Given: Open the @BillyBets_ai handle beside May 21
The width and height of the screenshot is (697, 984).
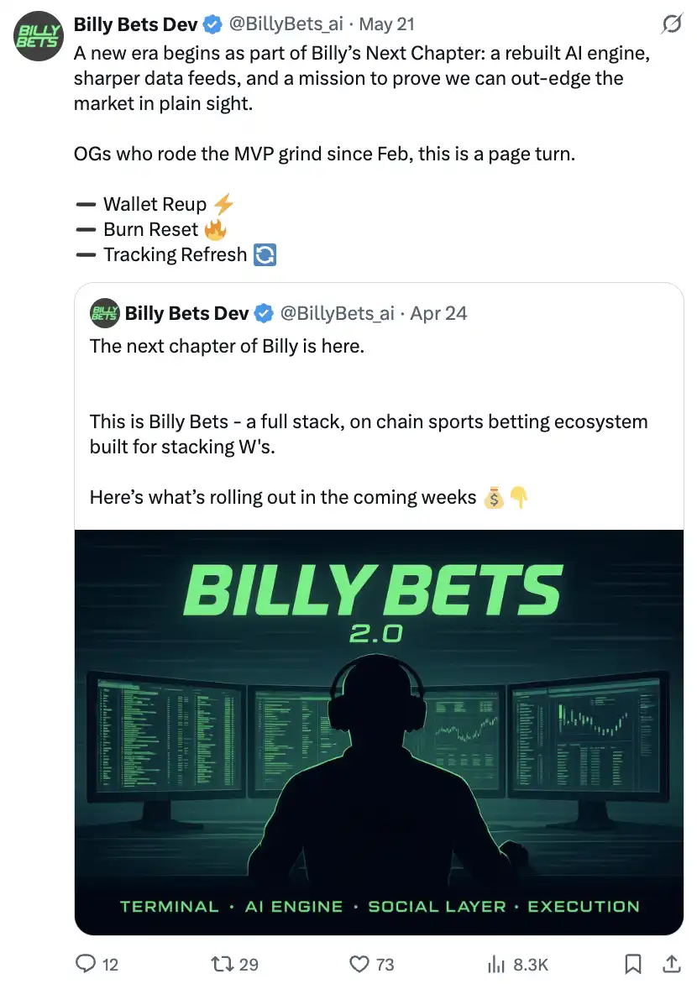Looking at the screenshot, I should point(286,25).
